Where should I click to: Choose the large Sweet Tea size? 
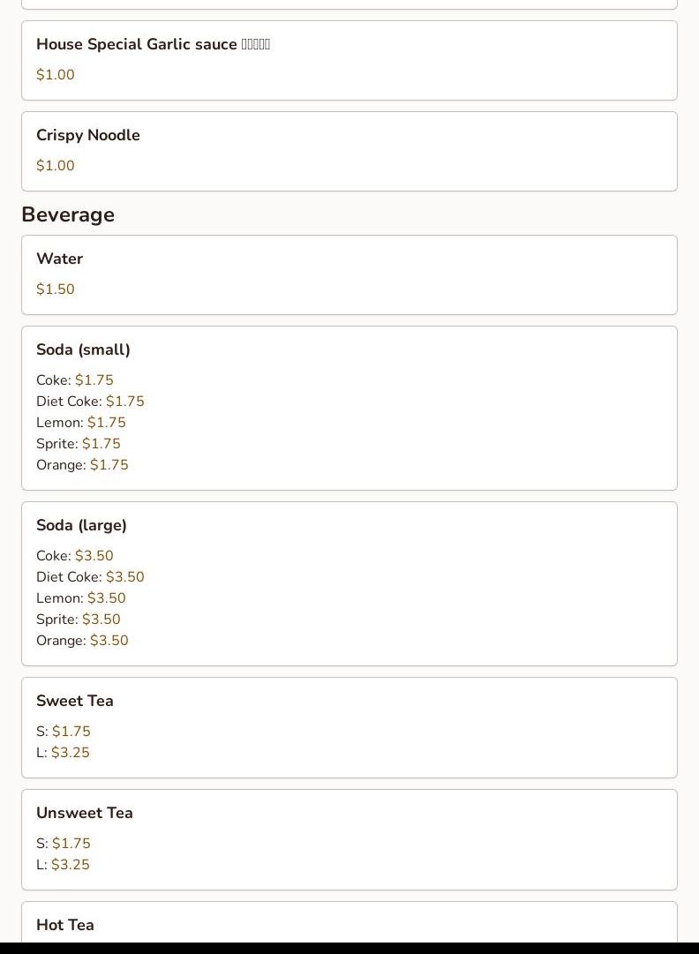tap(63, 753)
